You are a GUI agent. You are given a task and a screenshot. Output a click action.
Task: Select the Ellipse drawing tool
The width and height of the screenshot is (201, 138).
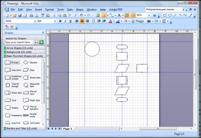[170, 15]
